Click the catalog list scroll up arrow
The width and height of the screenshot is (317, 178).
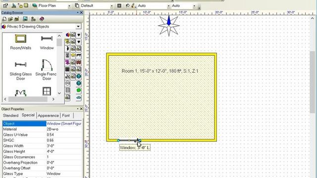59,36
